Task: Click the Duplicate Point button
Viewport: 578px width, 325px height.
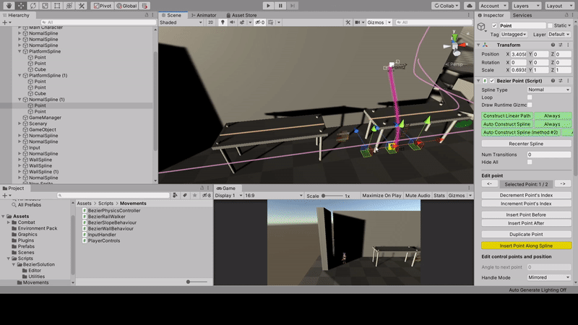Action: (526, 234)
